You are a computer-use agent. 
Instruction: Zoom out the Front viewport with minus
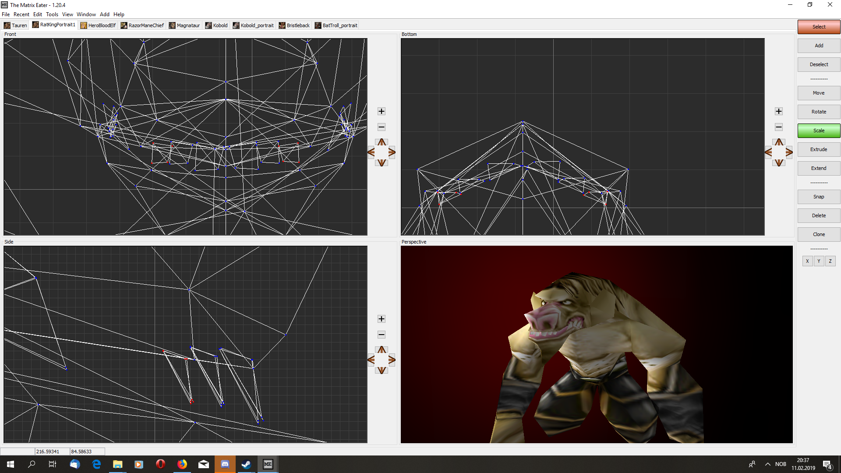[x=382, y=127]
